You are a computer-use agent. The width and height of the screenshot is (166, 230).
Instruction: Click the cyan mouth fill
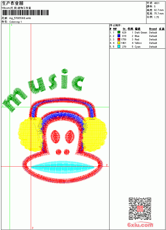[63, 167]
